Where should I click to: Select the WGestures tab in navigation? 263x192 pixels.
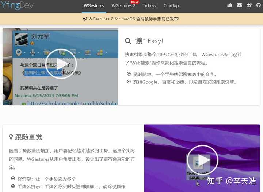[94, 6]
